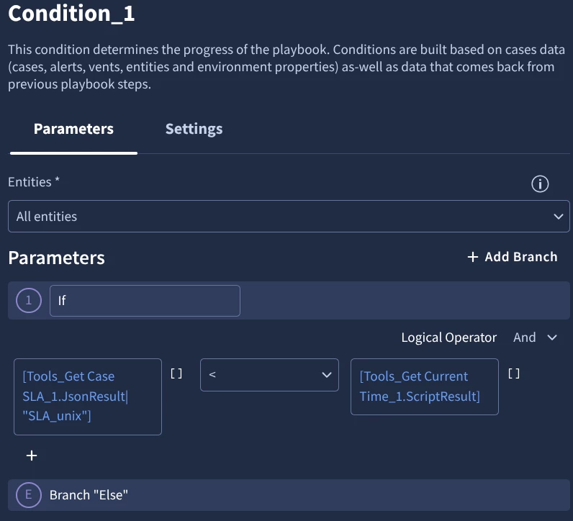Click the branch number 1 circle
The width and height of the screenshot is (573, 521).
pyautogui.click(x=29, y=300)
